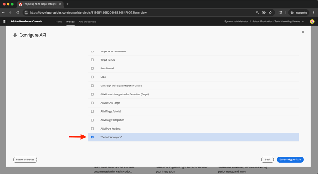Click the Target Demos label text
318x174 pixels.
(x=108, y=60)
